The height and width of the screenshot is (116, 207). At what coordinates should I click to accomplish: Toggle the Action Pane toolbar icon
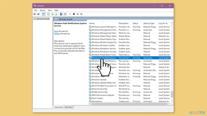point(65,14)
